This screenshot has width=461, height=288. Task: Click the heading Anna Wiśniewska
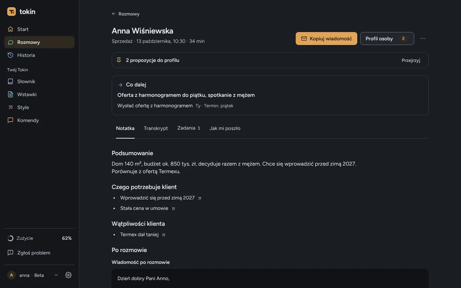click(142, 31)
